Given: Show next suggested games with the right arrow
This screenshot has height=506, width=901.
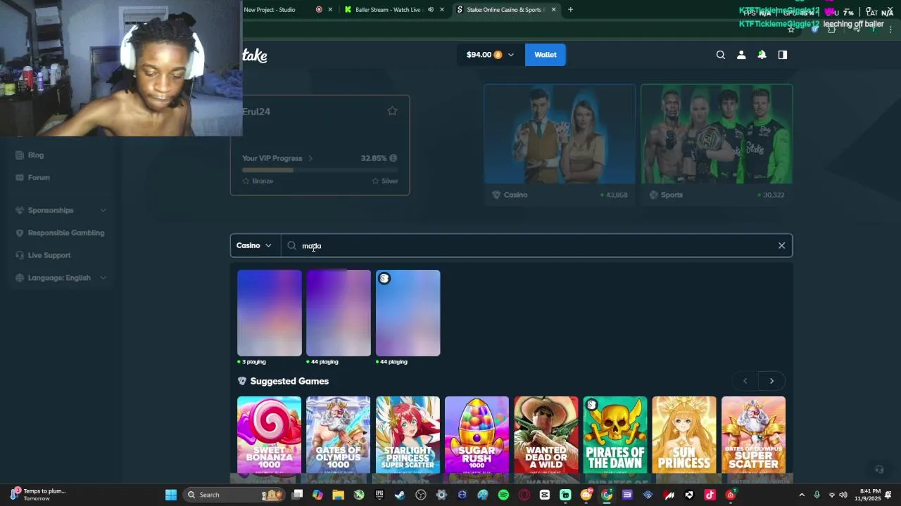Looking at the screenshot, I should click(x=771, y=381).
